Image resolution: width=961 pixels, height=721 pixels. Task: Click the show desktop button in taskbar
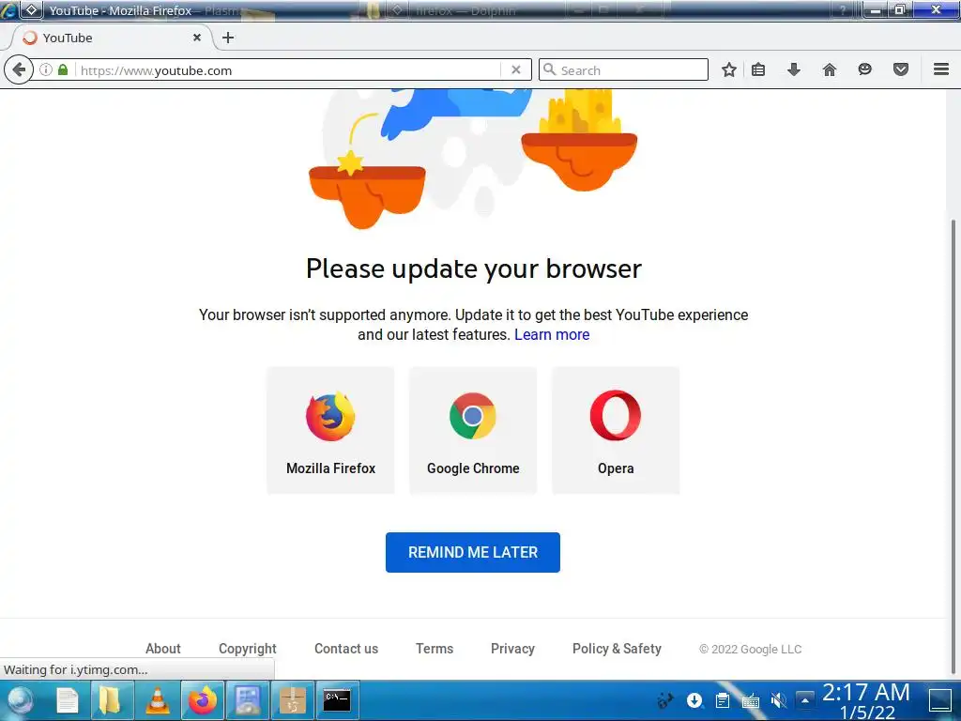[x=939, y=700]
